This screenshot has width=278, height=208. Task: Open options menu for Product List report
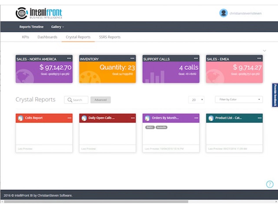pyautogui.click(x=260, y=118)
